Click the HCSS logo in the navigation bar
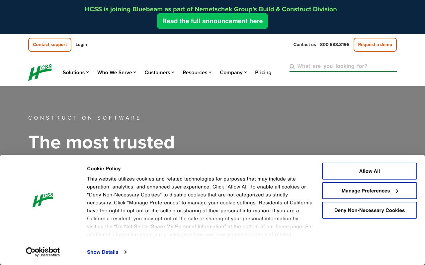Image resolution: width=425 pixels, height=265 pixels. [x=40, y=72]
